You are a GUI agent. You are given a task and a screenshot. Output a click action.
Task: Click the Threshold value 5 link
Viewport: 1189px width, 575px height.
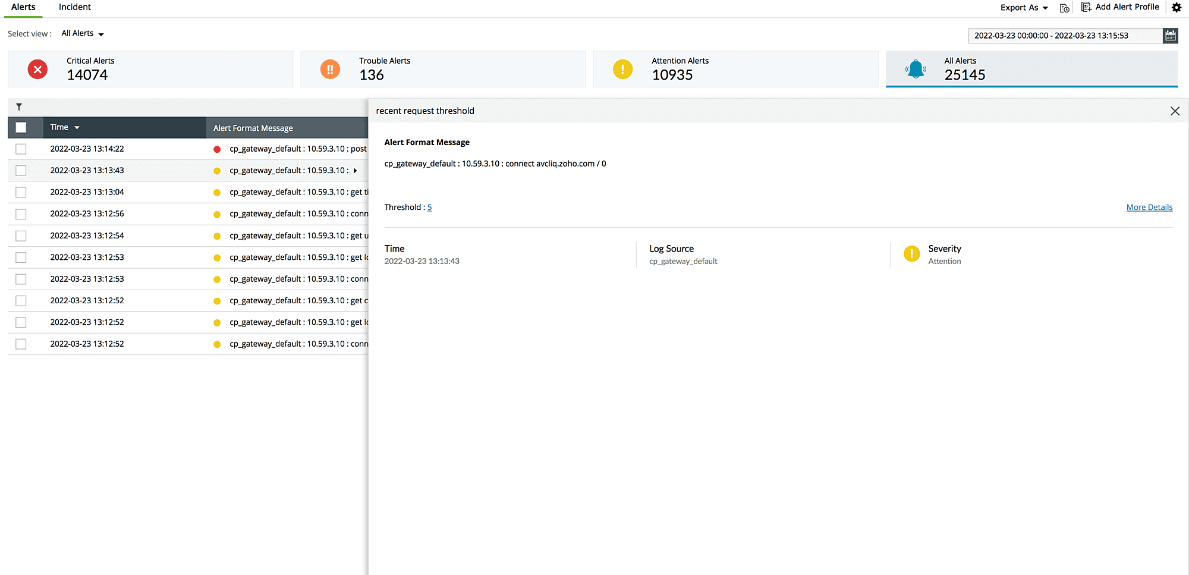429,207
